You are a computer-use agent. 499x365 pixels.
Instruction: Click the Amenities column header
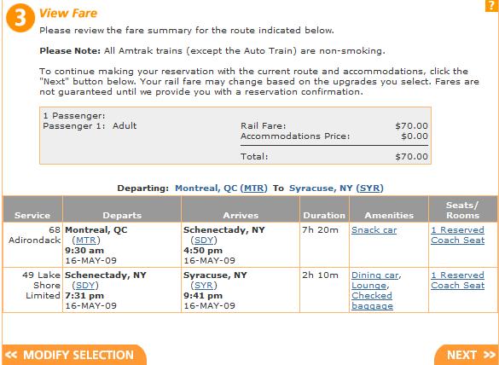tap(389, 216)
